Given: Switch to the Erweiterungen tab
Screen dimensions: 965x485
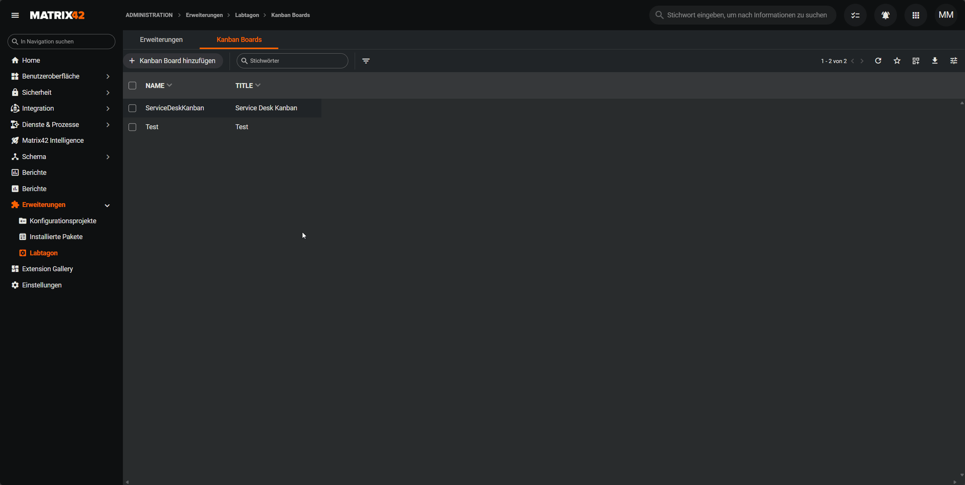Looking at the screenshot, I should (161, 40).
